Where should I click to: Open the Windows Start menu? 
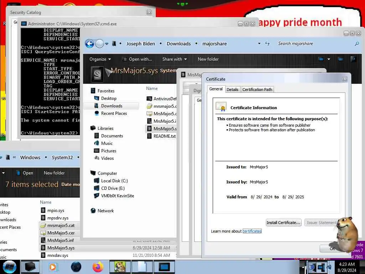9,267
